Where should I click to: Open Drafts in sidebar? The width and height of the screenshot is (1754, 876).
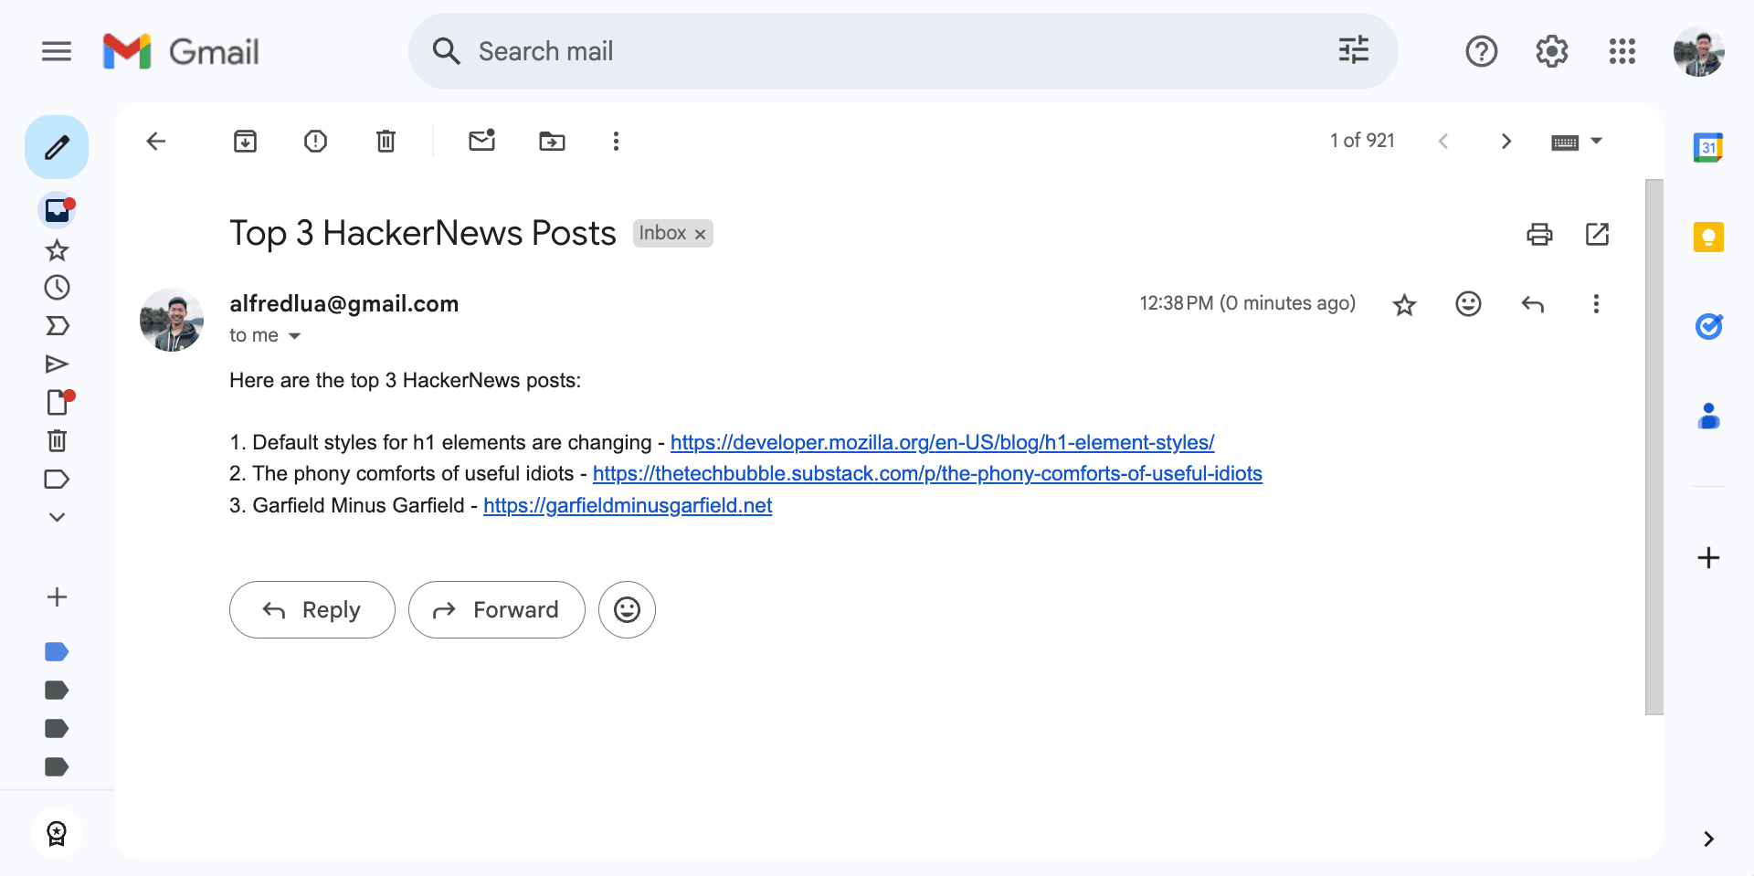click(x=58, y=402)
